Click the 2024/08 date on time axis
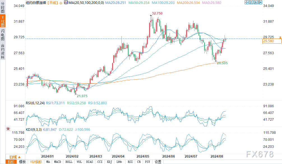Image resolution: width=282 pixels, height=164 pixels. pos(217,156)
